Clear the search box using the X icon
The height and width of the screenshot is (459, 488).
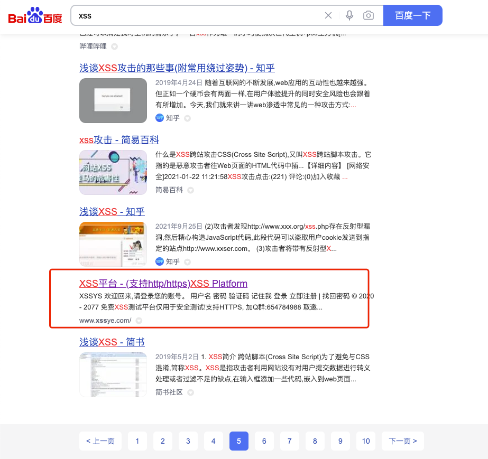pos(328,15)
